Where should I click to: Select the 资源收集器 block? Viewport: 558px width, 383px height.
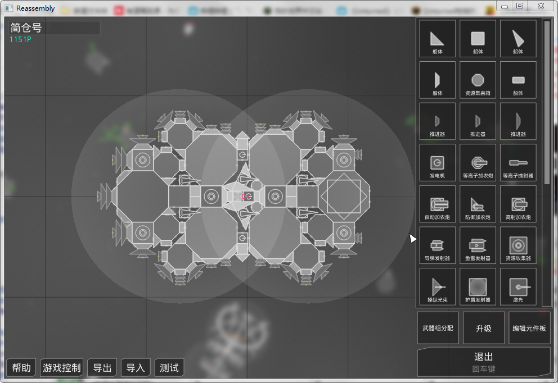click(517, 245)
